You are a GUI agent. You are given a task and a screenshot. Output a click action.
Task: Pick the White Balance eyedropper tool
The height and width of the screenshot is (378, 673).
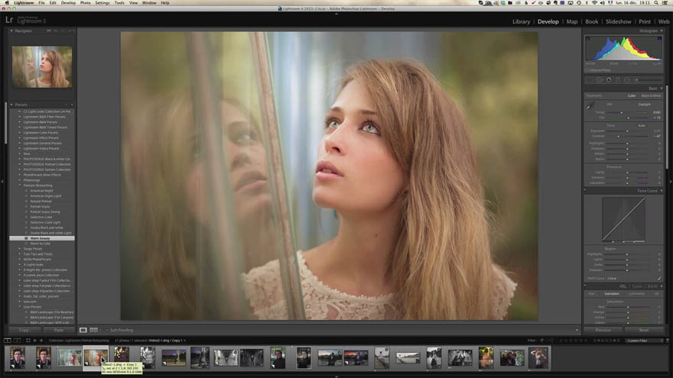point(590,106)
